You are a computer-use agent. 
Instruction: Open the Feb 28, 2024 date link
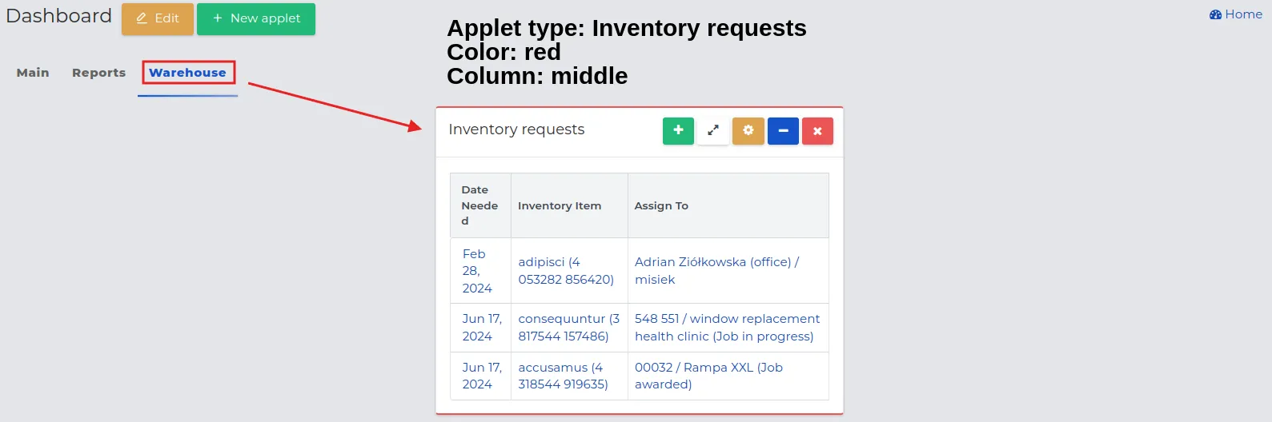click(x=477, y=271)
